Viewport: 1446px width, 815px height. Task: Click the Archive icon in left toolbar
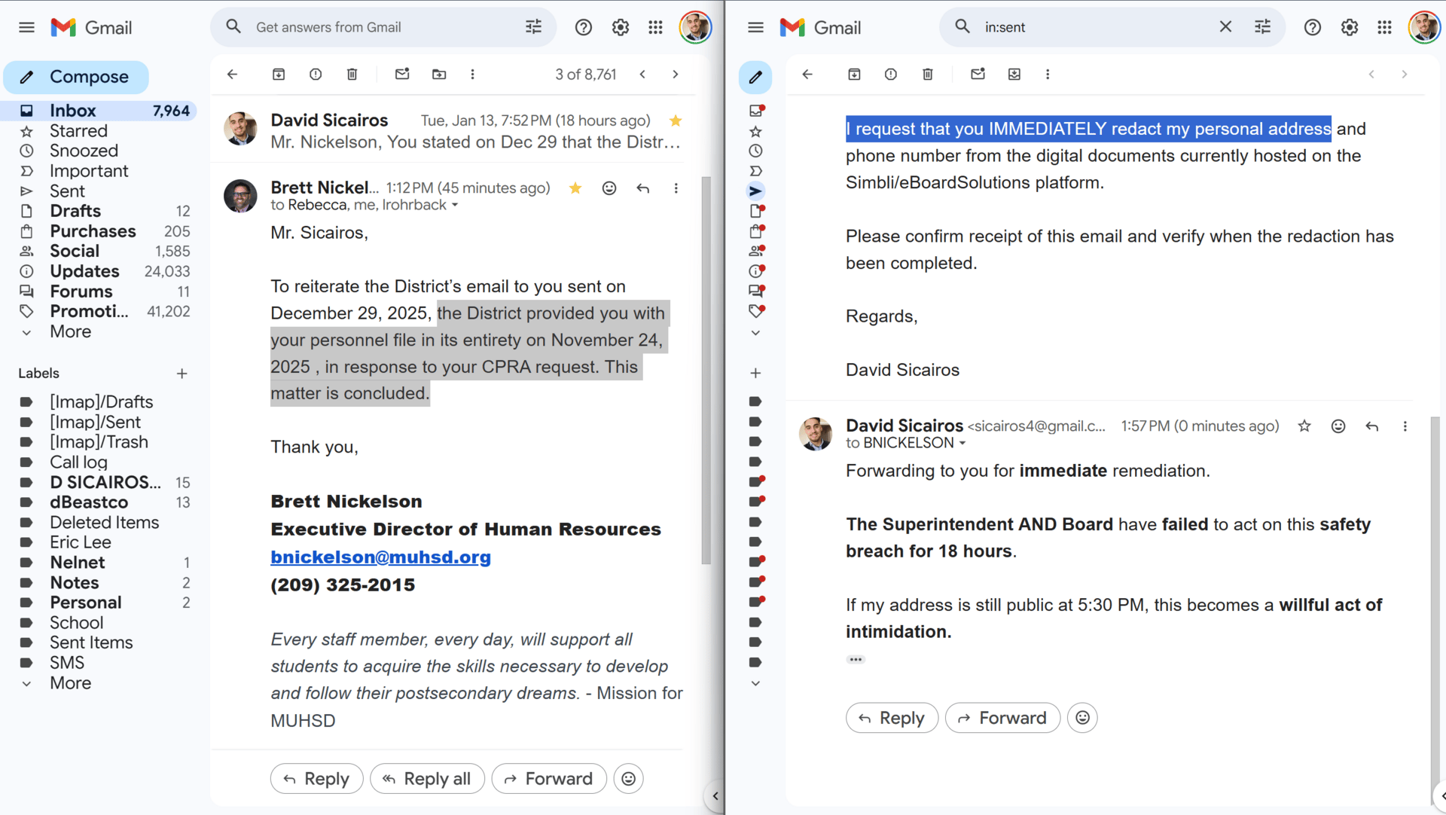279,74
